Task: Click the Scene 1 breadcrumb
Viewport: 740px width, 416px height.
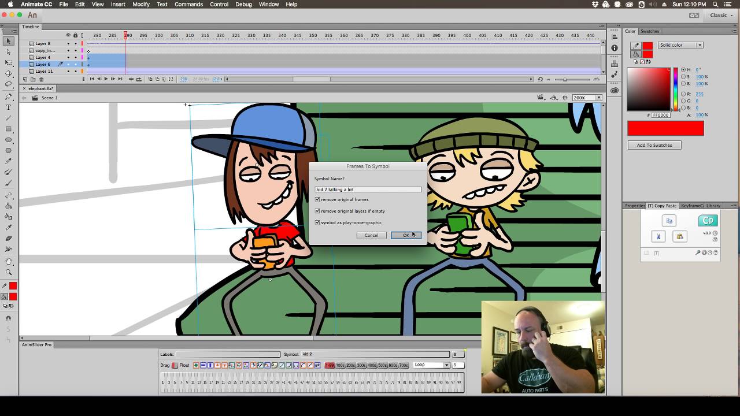Action: click(x=49, y=98)
